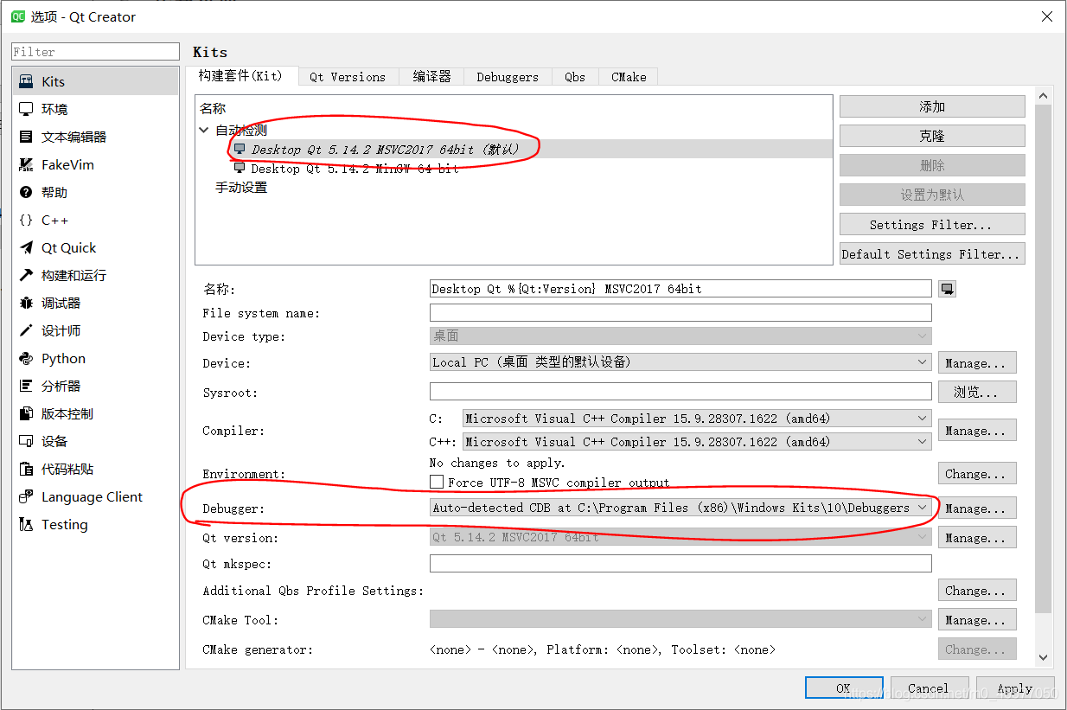This screenshot has width=1067, height=710.
Task: Click the Cancel button
Action: point(930,688)
